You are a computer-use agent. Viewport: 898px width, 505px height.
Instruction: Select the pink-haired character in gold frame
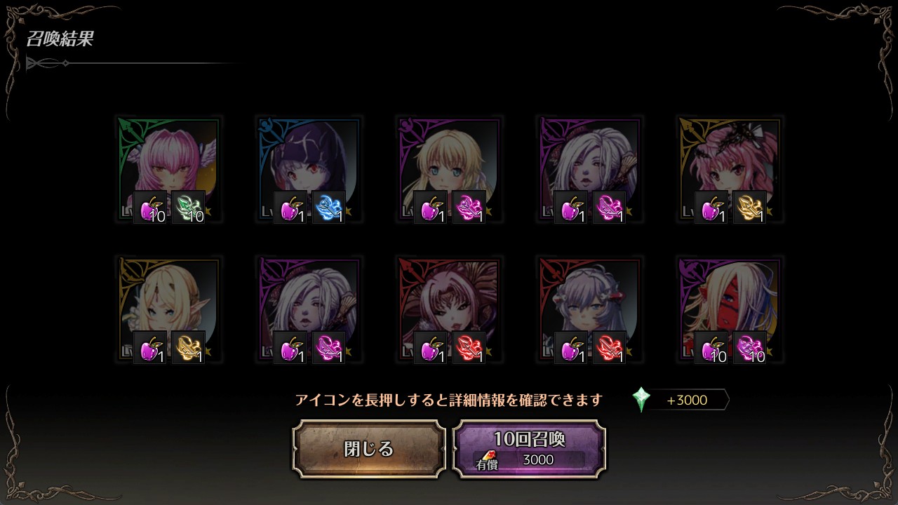point(730,170)
